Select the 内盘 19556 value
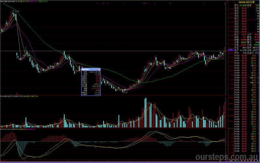The height and width of the screenshot is (163, 260). (256, 45)
